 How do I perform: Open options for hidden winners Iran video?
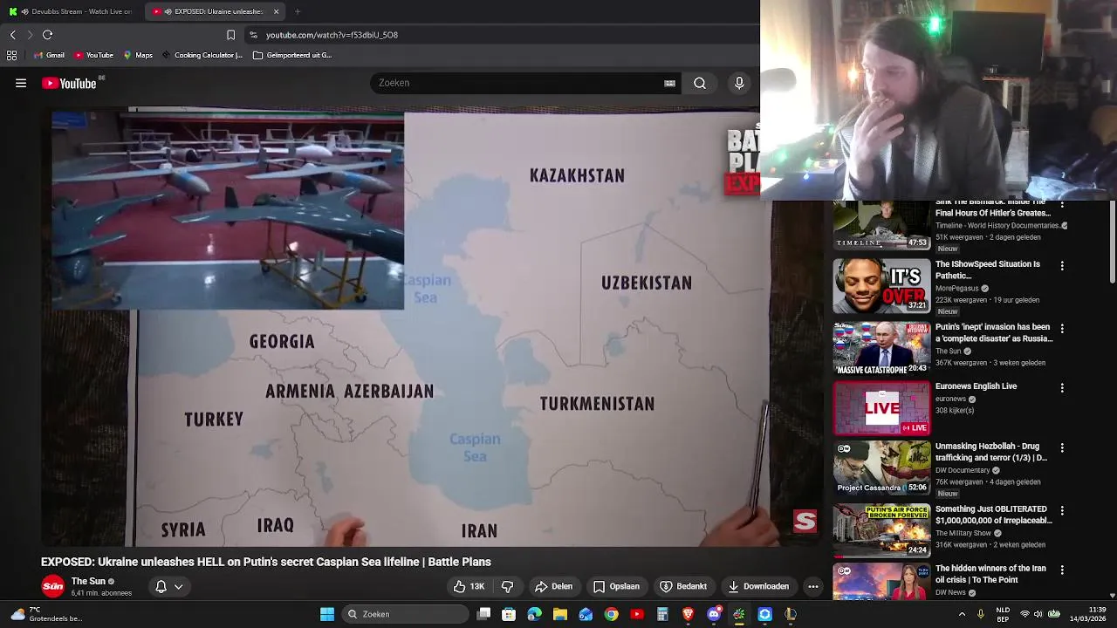click(1062, 570)
